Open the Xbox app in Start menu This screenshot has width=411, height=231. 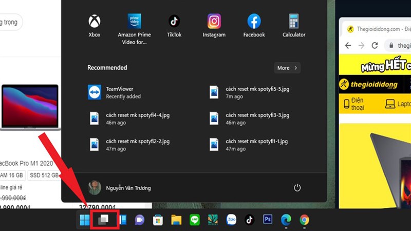coord(95,26)
